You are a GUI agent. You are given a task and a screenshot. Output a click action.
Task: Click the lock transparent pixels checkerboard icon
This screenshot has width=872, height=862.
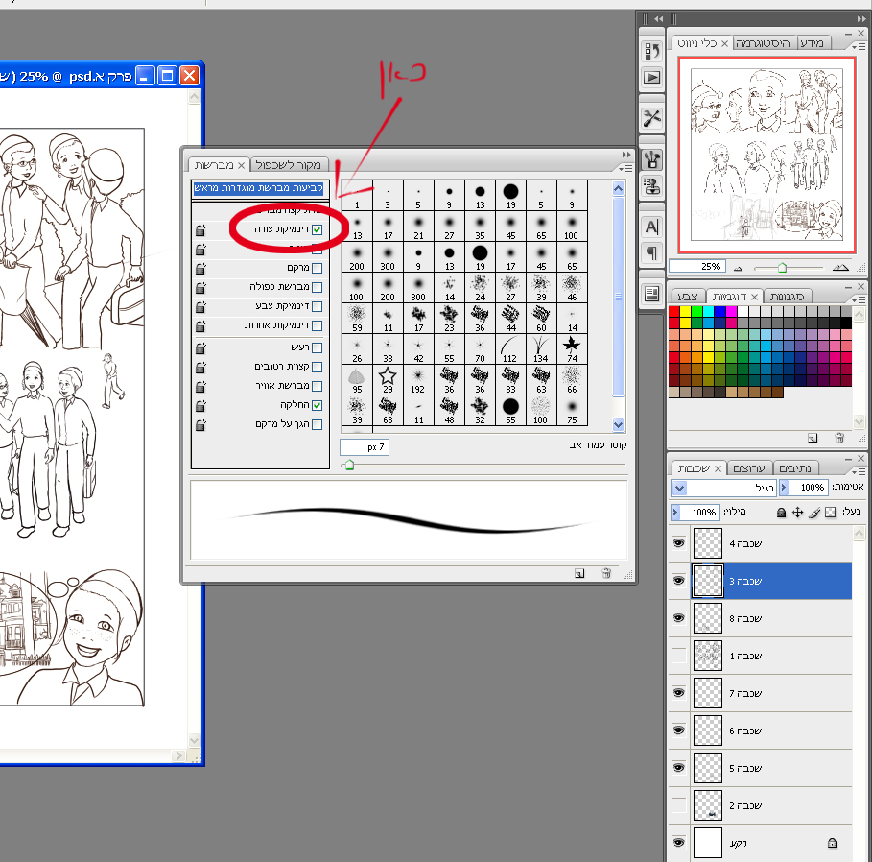coord(831,513)
